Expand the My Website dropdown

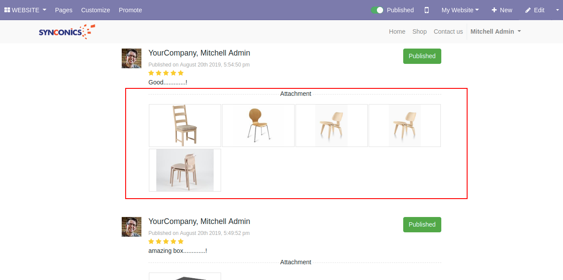point(460,10)
